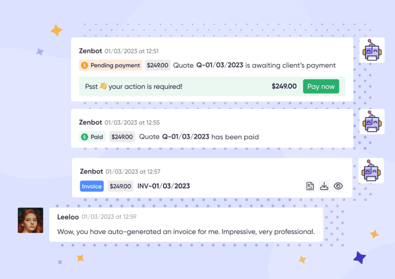The height and width of the screenshot is (279, 395).
Task: Click the $249.00 tag beside Invoice badge
Action: tap(120, 186)
